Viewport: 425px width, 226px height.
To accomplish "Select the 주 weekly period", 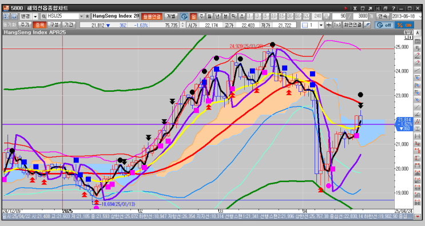I will [x=201, y=17].
